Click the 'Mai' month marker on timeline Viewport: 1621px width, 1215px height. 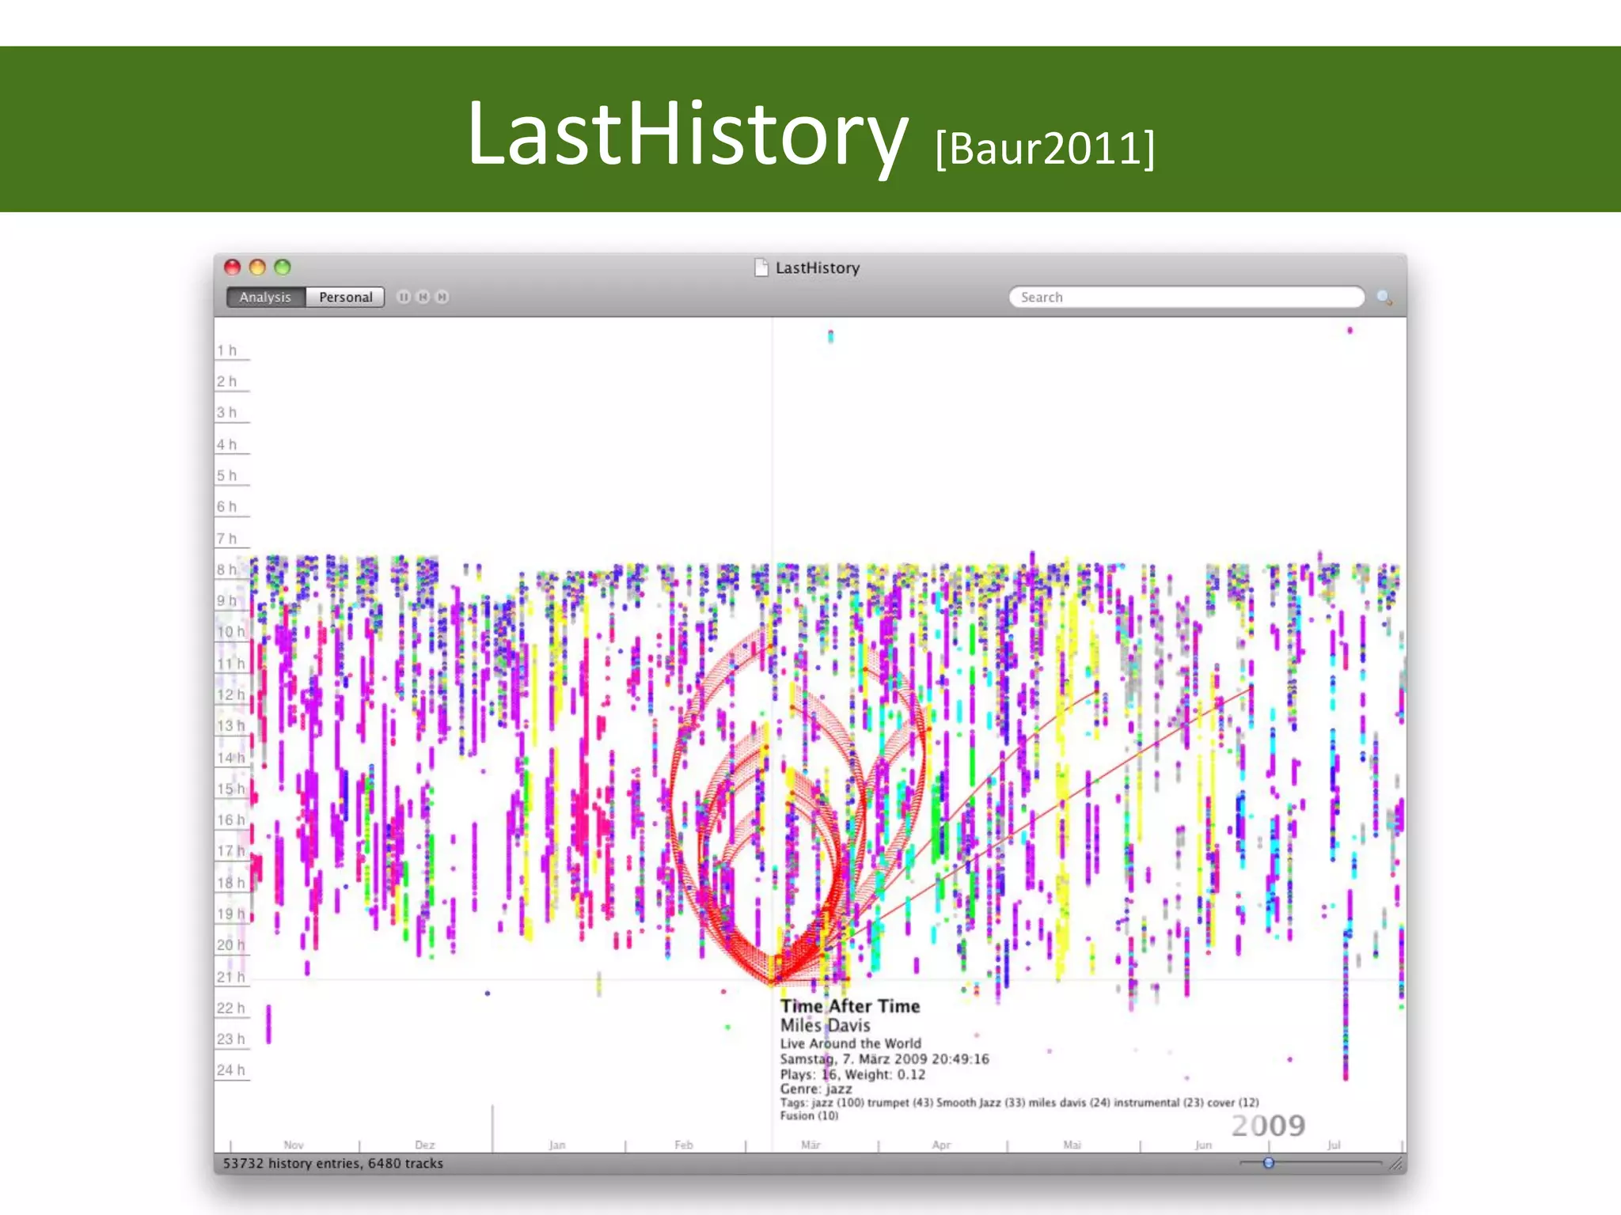click(x=1072, y=1145)
